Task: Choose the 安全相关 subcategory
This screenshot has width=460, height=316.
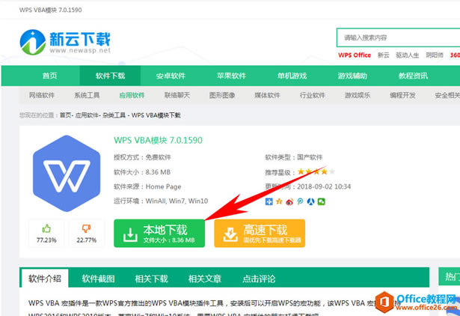Action: (x=447, y=95)
